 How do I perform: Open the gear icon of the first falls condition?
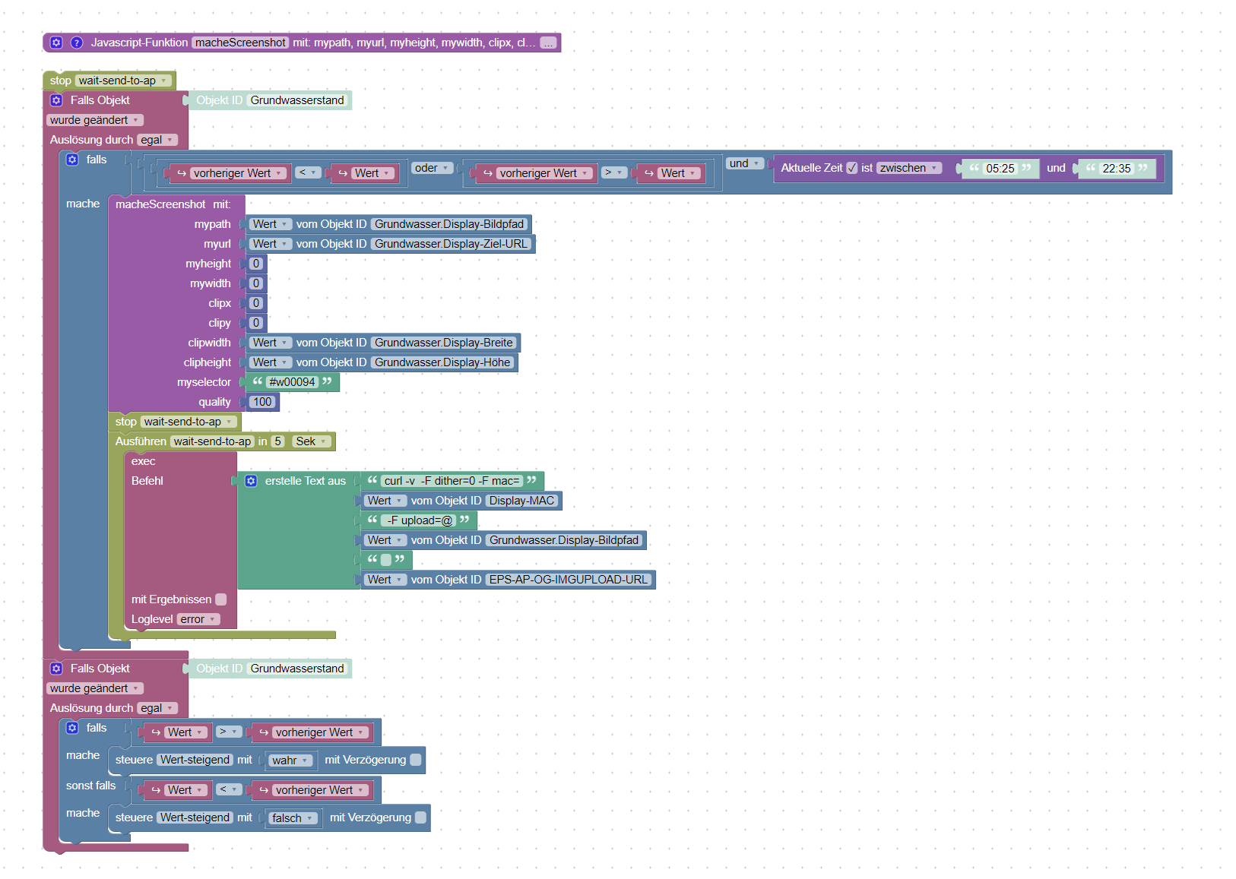(x=72, y=160)
